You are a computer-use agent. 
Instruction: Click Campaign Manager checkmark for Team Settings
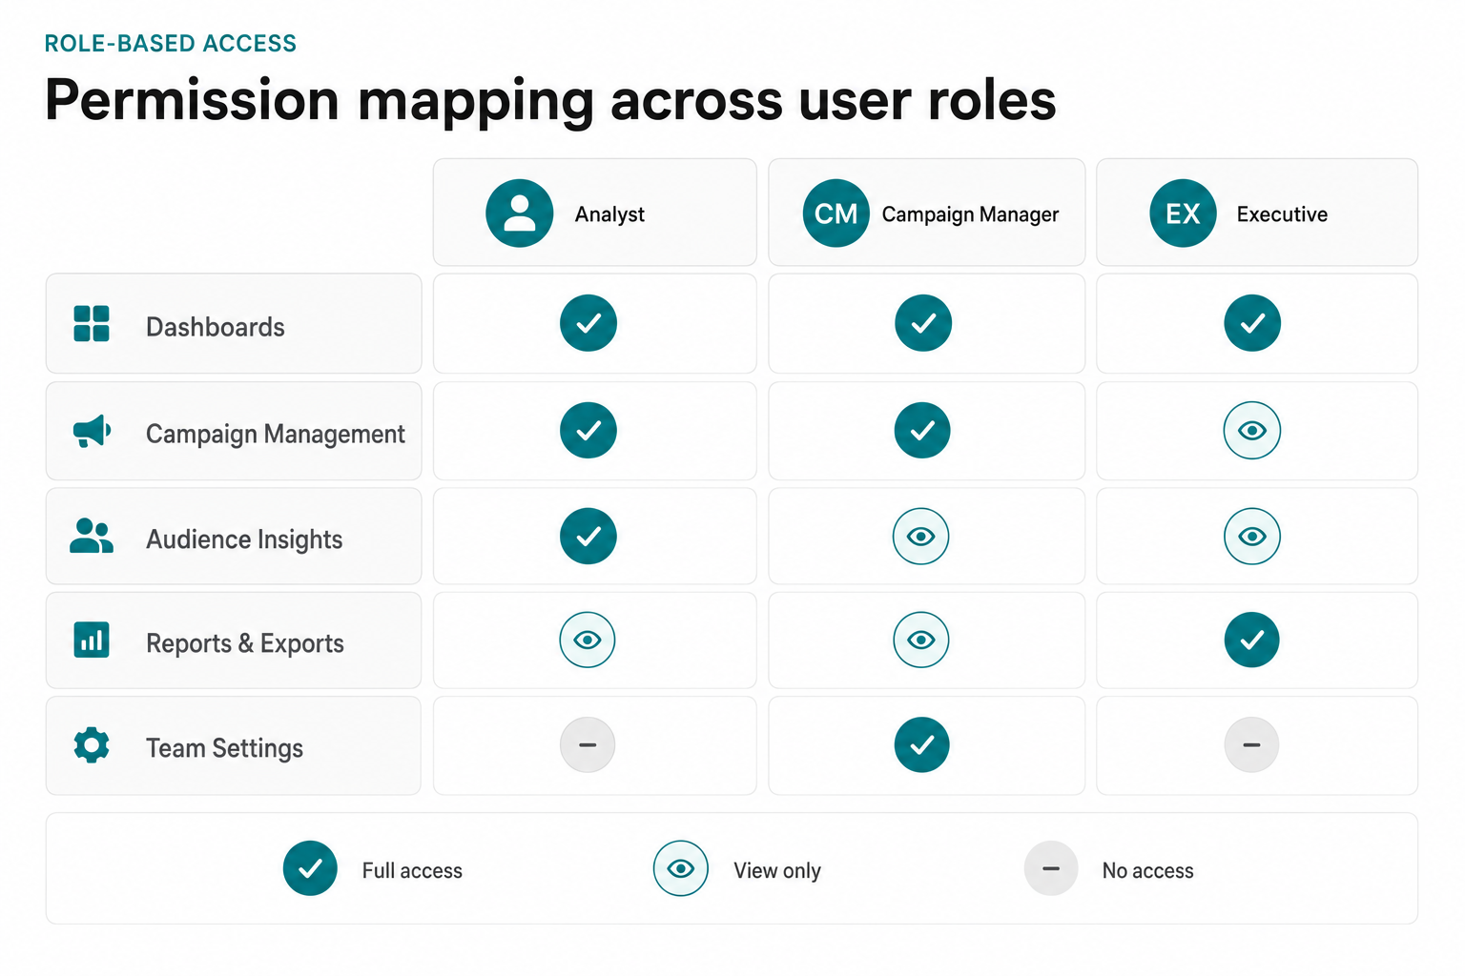point(922,744)
